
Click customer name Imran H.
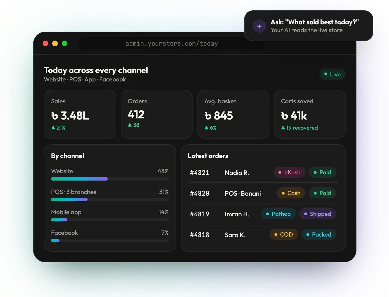(x=237, y=214)
